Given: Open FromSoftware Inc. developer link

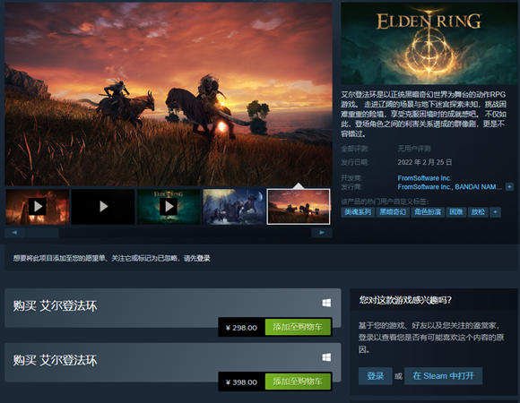Looking at the screenshot, I should 424,178.
